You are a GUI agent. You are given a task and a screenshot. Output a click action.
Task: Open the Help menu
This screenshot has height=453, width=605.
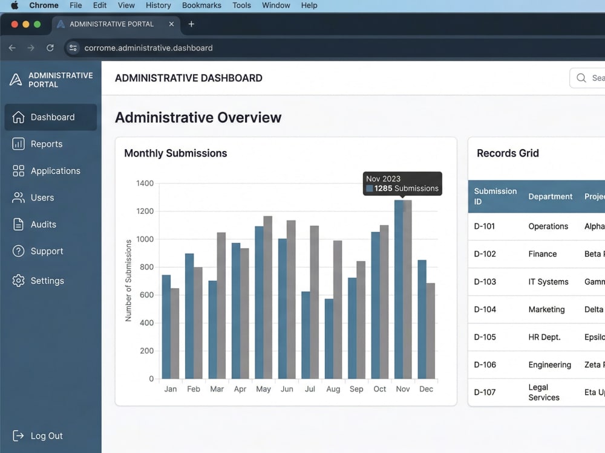(309, 5)
